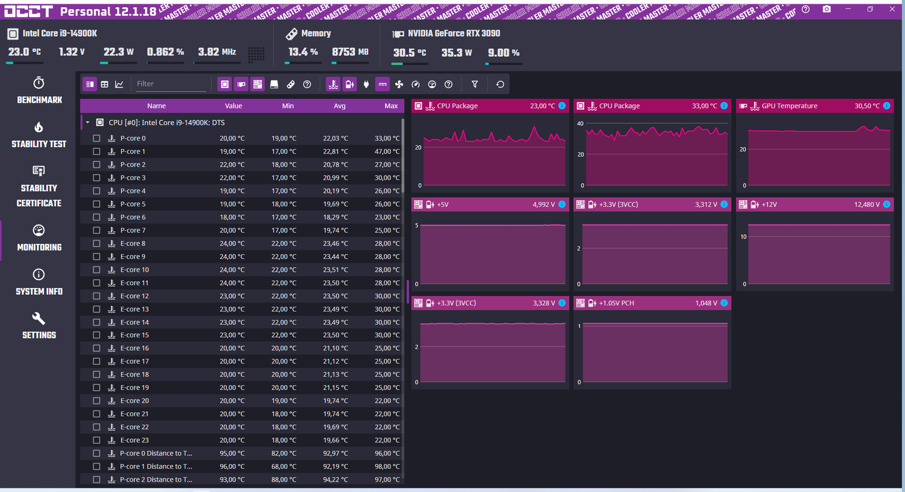Switch to table-only view icon
Image resolution: width=905 pixels, height=492 pixels.
(105, 84)
